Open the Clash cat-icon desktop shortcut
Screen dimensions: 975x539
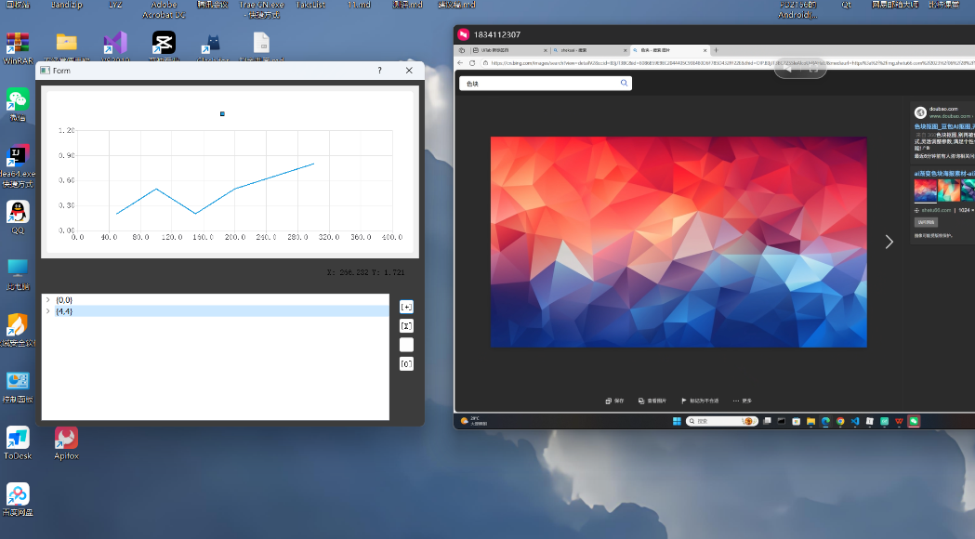click(212, 44)
